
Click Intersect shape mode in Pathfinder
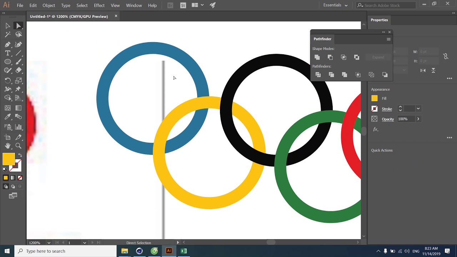(343, 57)
